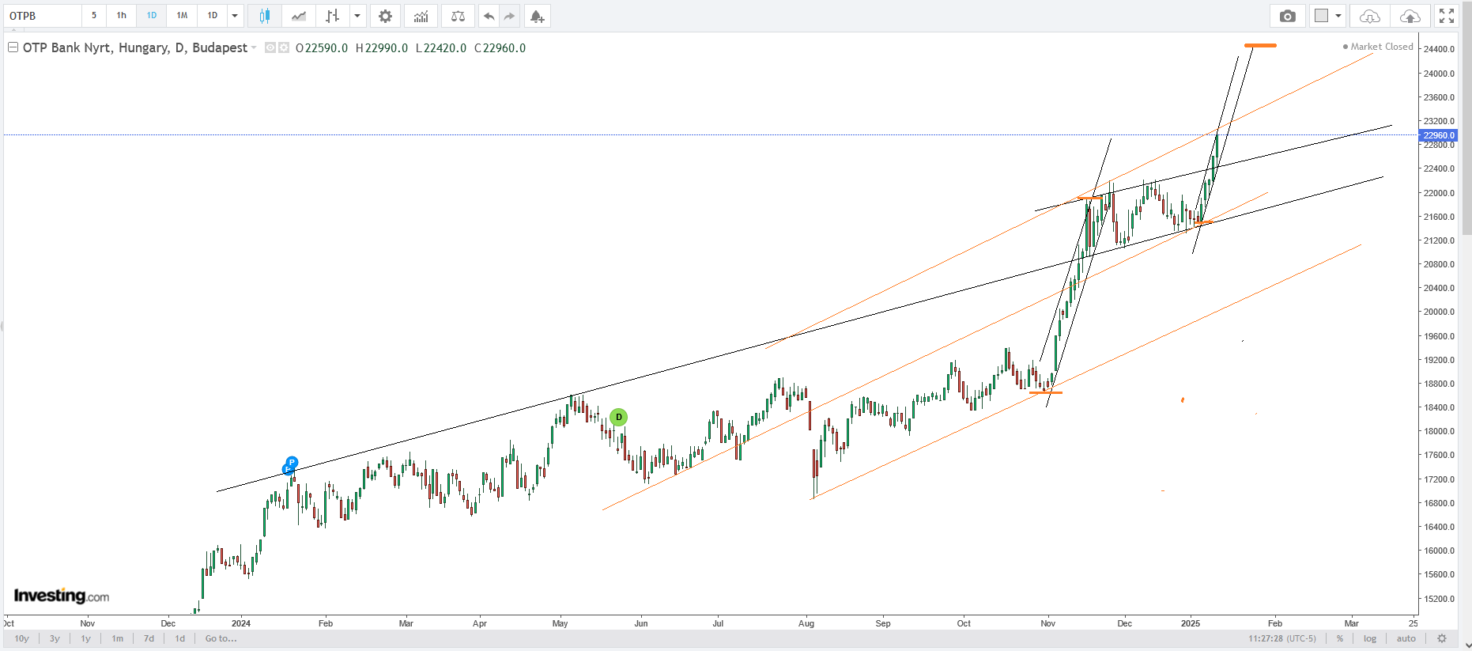Zoom the chart to 1d range
The width and height of the screenshot is (1472, 651).
click(180, 638)
